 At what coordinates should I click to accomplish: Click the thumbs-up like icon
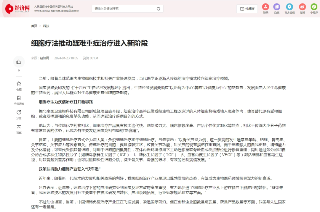click(x=19, y=62)
